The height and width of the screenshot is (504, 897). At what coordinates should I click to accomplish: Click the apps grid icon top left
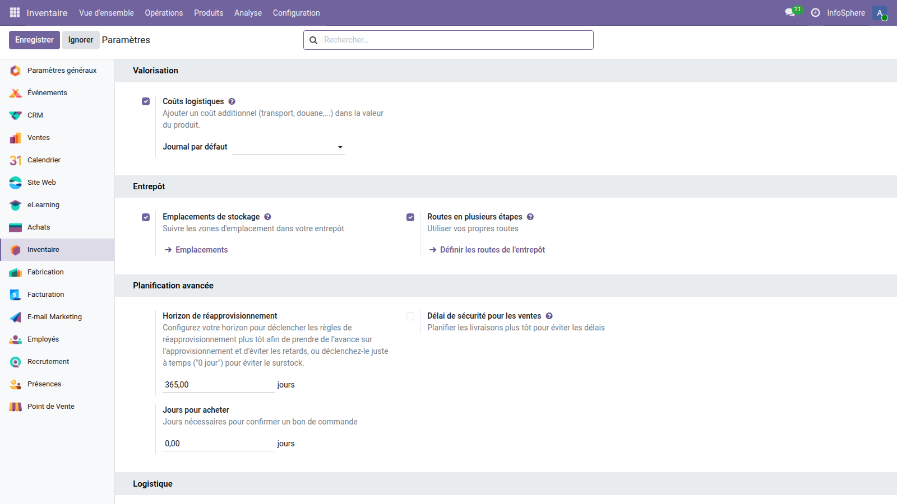[x=13, y=12]
